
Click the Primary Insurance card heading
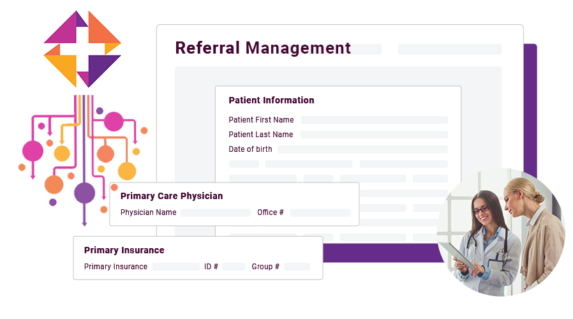pos(124,250)
